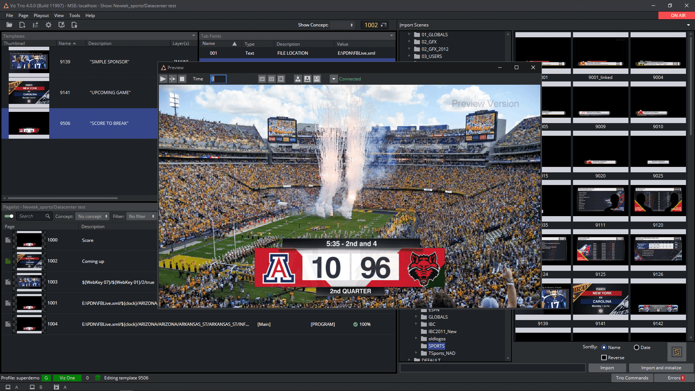Click the Import and initialize button
Viewport: 695px width, 391px height.
(661, 368)
